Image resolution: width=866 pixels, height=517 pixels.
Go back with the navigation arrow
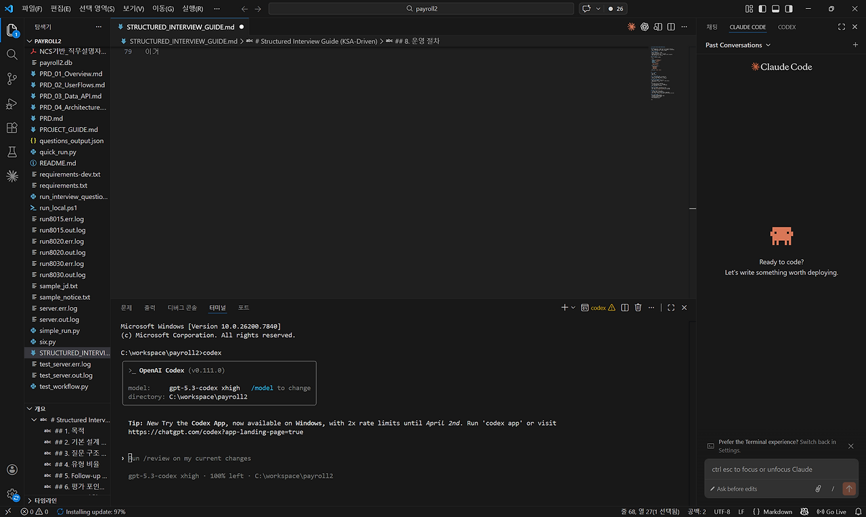click(x=244, y=9)
